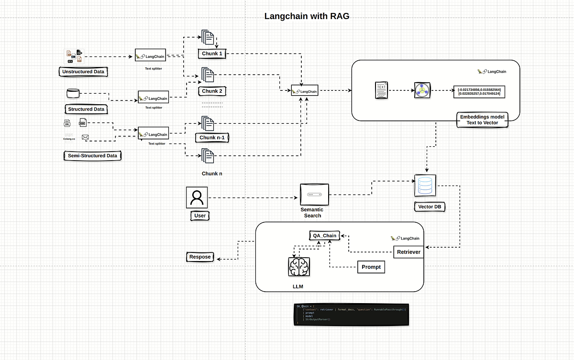Select the XML file icon
The height and width of the screenshot is (360, 574).
[67, 123]
